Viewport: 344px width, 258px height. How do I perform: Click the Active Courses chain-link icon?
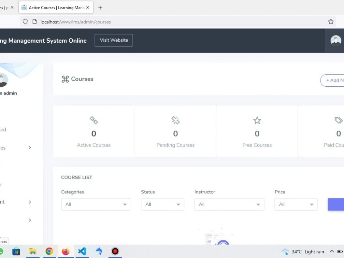tap(94, 120)
